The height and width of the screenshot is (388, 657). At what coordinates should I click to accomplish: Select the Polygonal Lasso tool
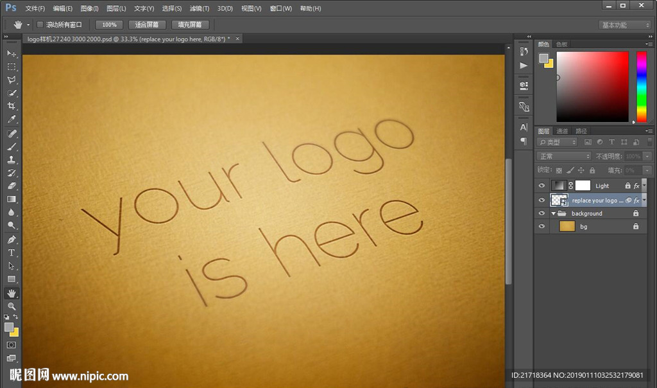tap(12, 80)
